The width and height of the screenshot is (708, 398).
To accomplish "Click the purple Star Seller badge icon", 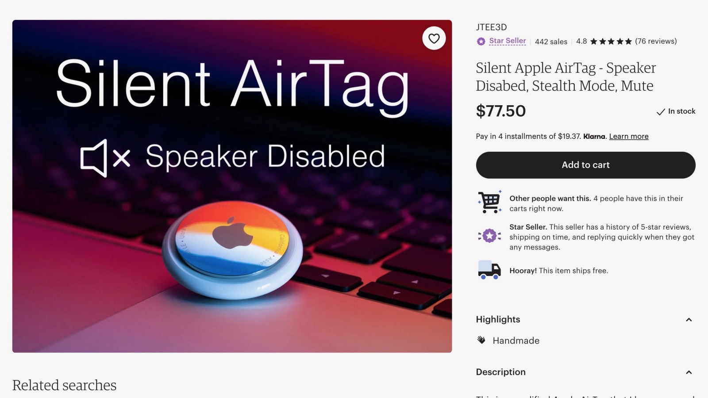I will (481, 41).
